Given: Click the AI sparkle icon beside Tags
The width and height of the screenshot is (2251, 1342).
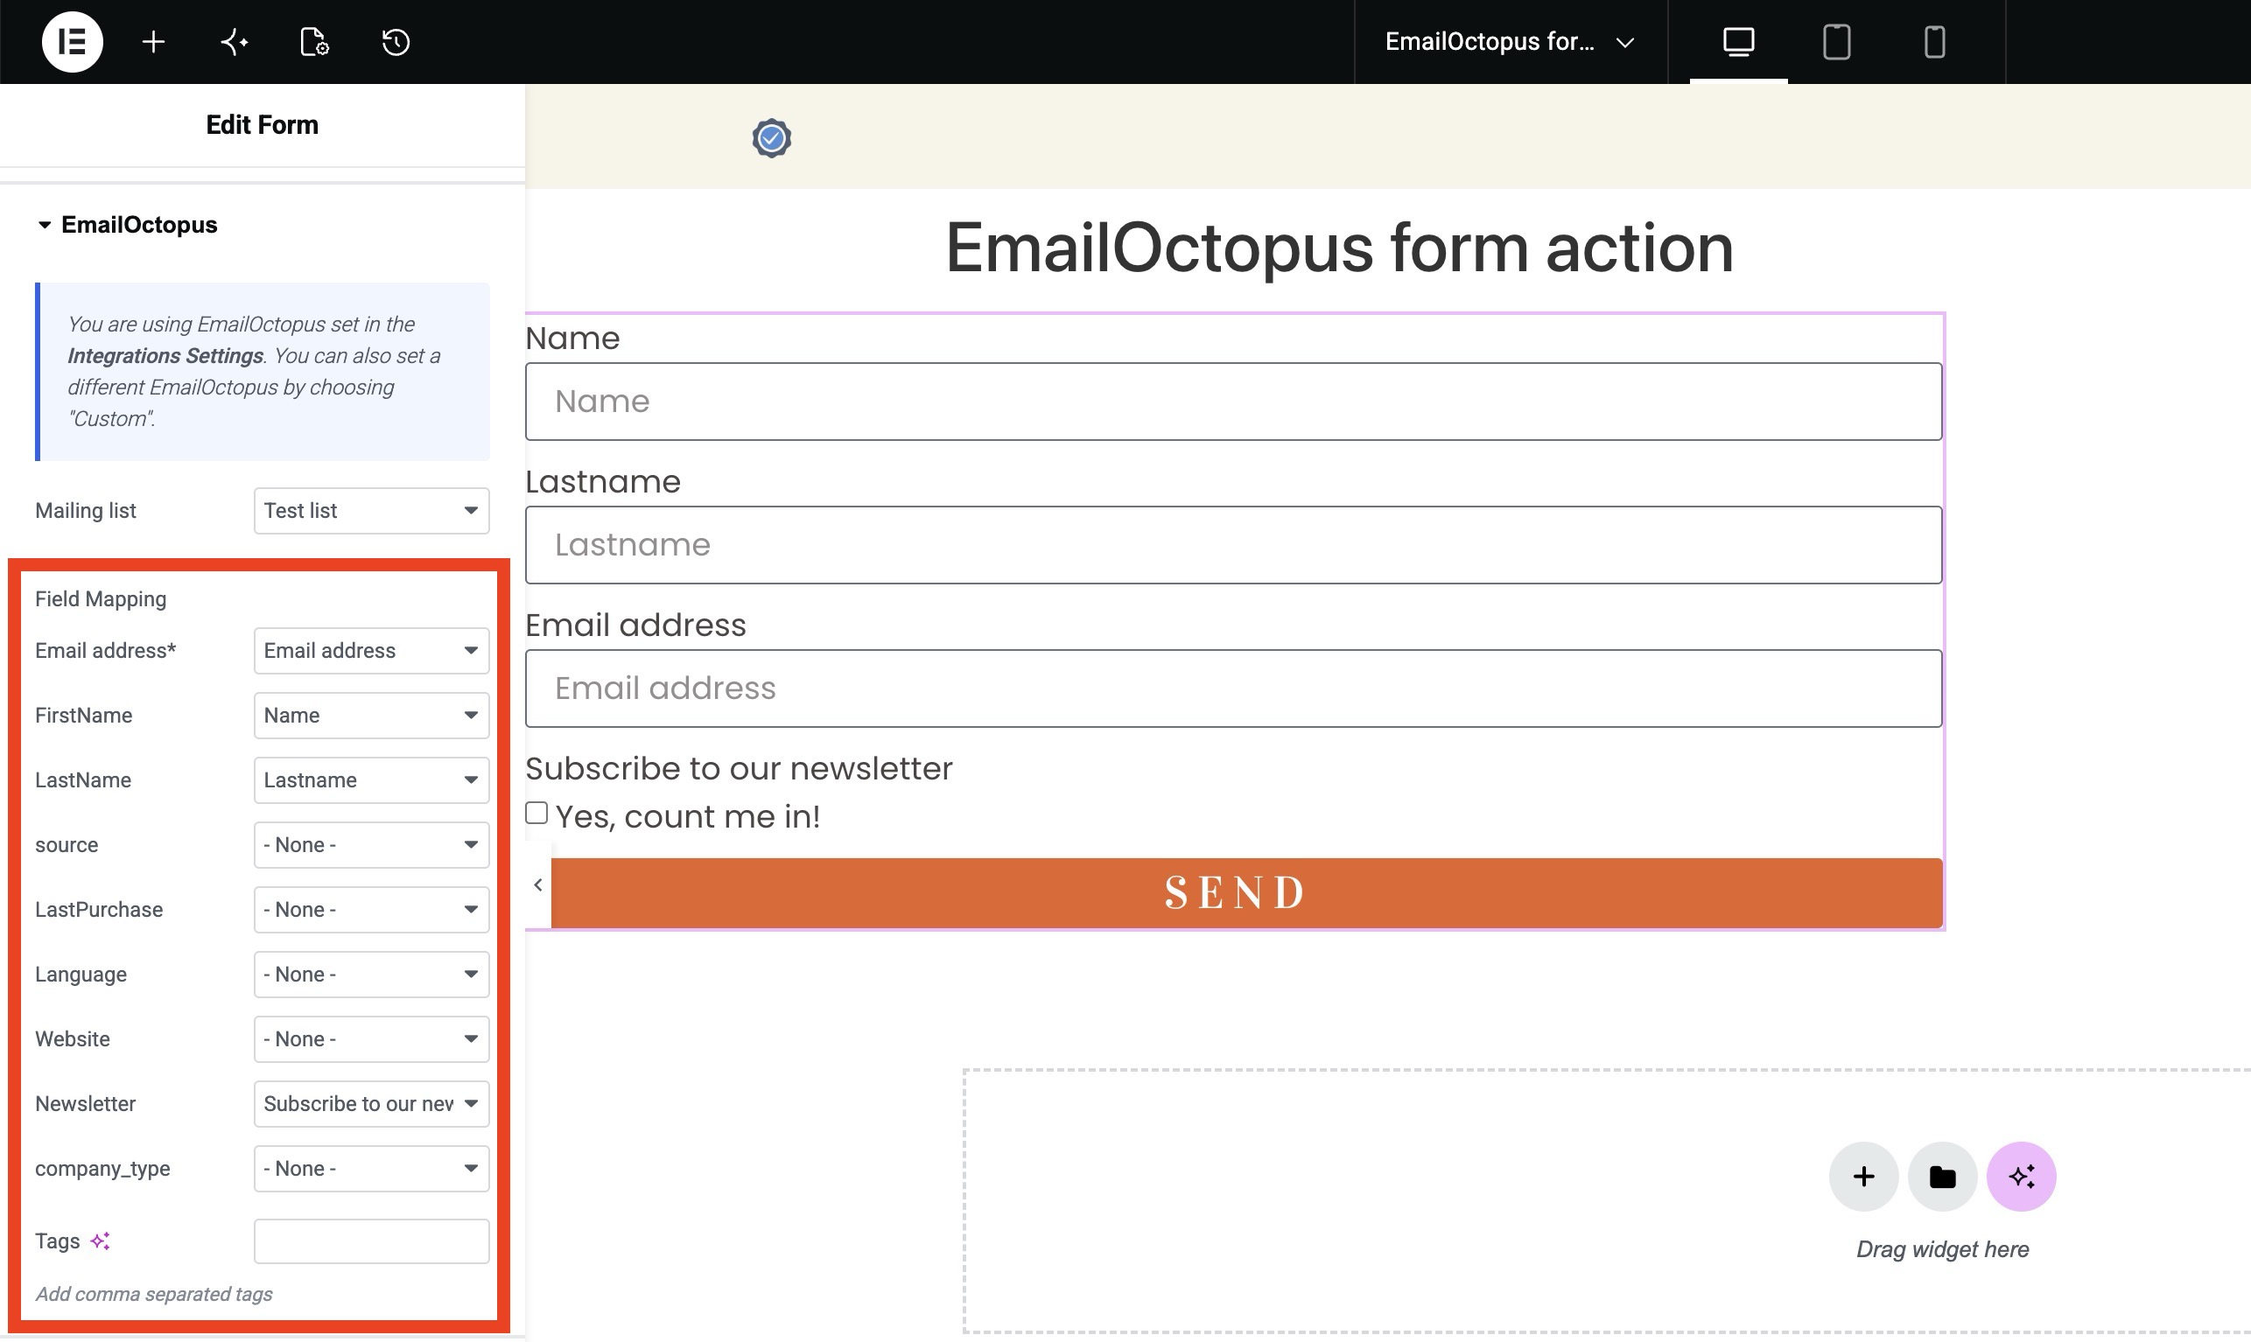Looking at the screenshot, I should point(100,1241).
